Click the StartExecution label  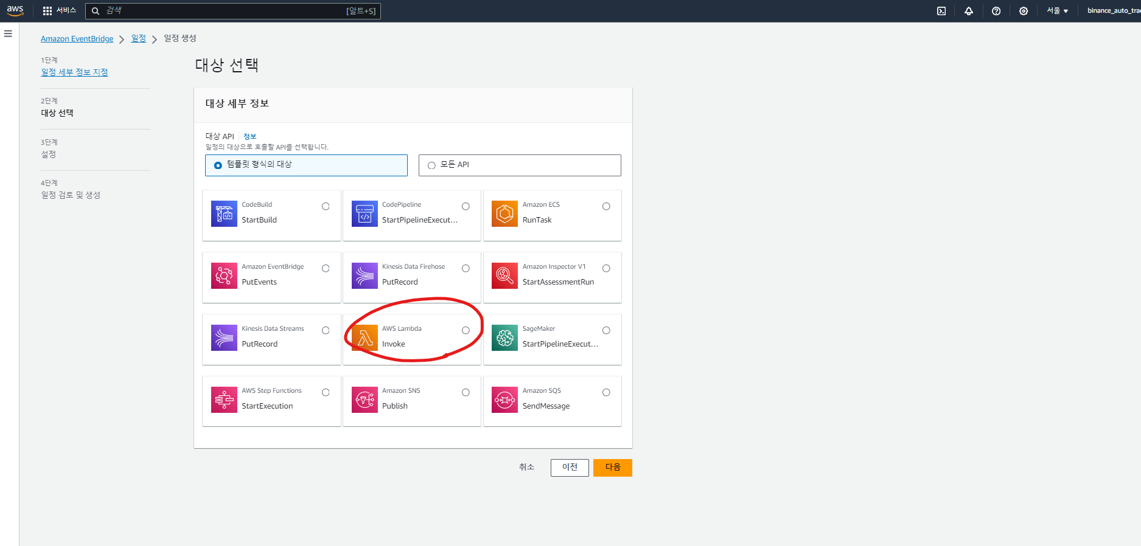click(267, 406)
